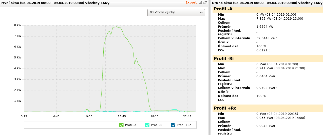
Task: Click the green Profil -A curve peak on chart
Action: point(116,27)
